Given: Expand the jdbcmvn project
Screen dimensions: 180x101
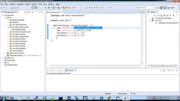Looking at the screenshot, I should pos(3,58).
